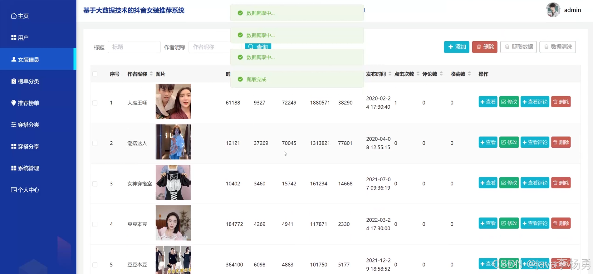Click 查看 for row 3 女神穿搭室
The width and height of the screenshot is (593, 274).
488,183
